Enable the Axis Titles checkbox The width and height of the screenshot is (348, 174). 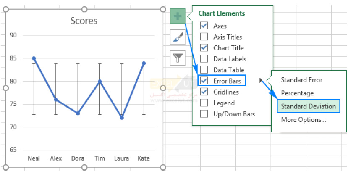coord(204,37)
